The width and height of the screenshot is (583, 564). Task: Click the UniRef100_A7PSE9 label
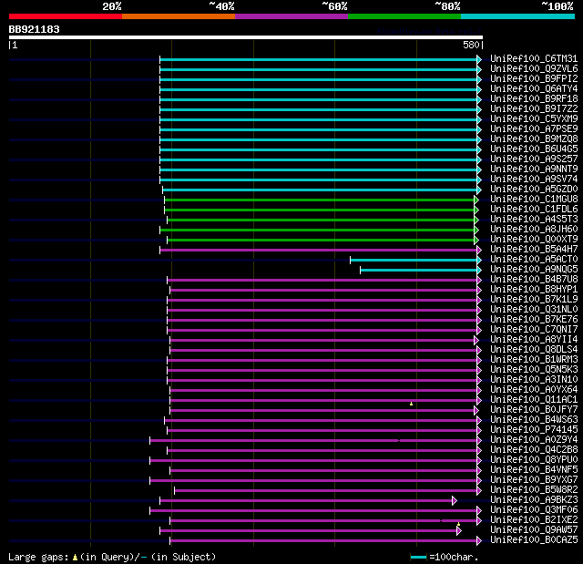(x=534, y=129)
